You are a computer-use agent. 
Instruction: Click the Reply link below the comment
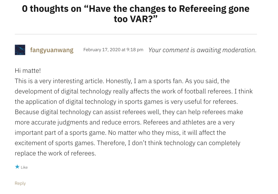pos(20,183)
